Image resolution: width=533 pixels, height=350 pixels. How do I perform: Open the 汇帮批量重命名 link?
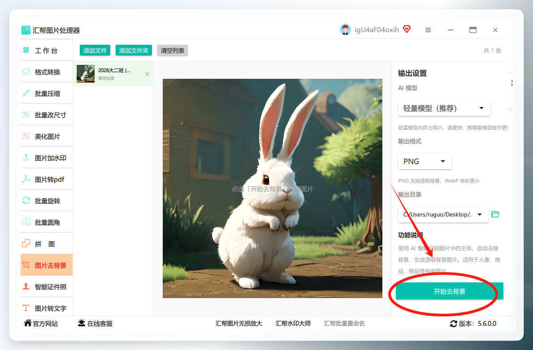click(x=344, y=324)
